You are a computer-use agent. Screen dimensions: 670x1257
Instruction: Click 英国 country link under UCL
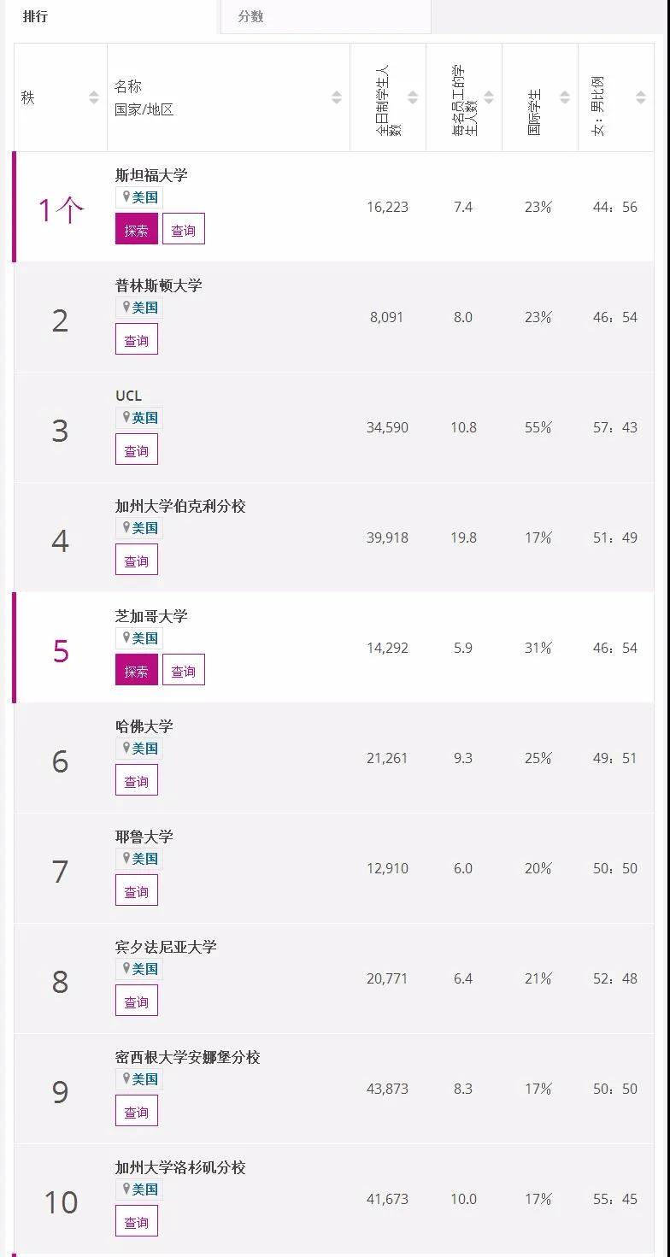[145, 418]
